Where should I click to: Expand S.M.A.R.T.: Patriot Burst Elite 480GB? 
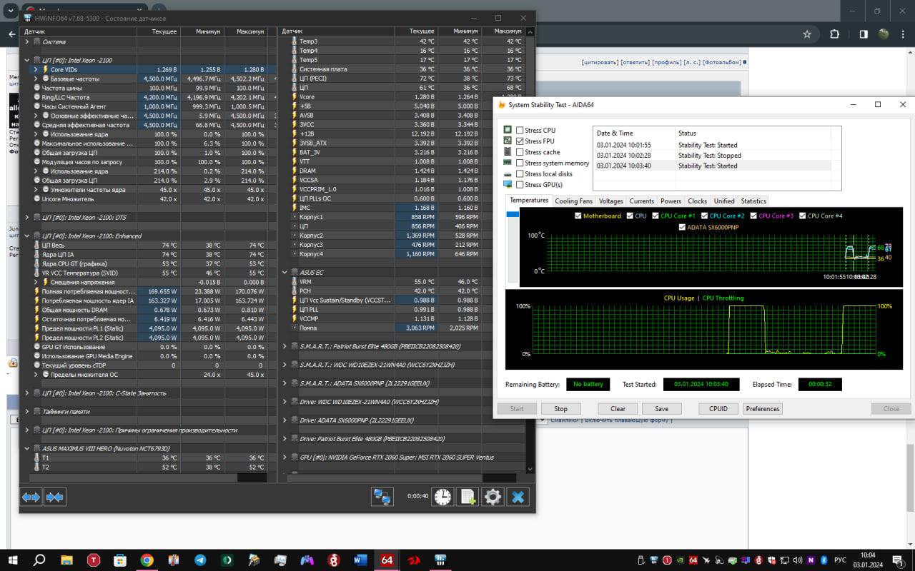point(285,346)
